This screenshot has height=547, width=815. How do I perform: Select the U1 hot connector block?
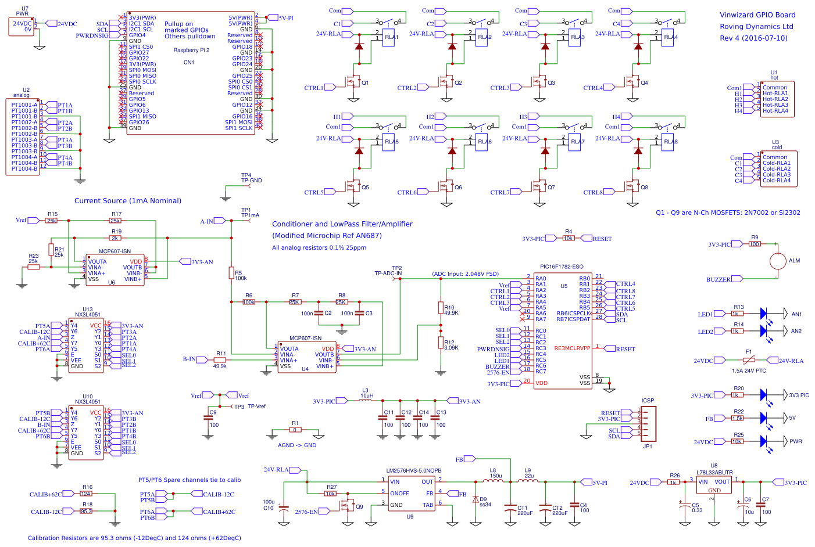777,99
